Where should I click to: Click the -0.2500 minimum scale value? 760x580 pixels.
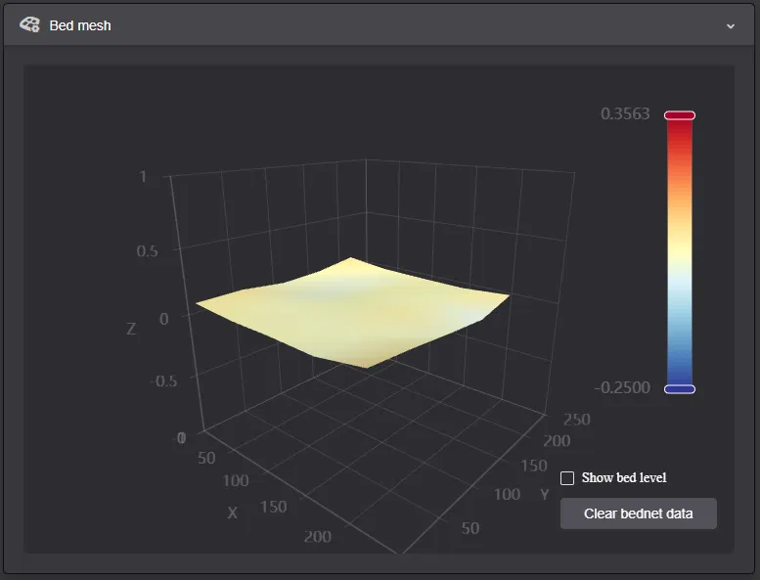click(x=622, y=387)
